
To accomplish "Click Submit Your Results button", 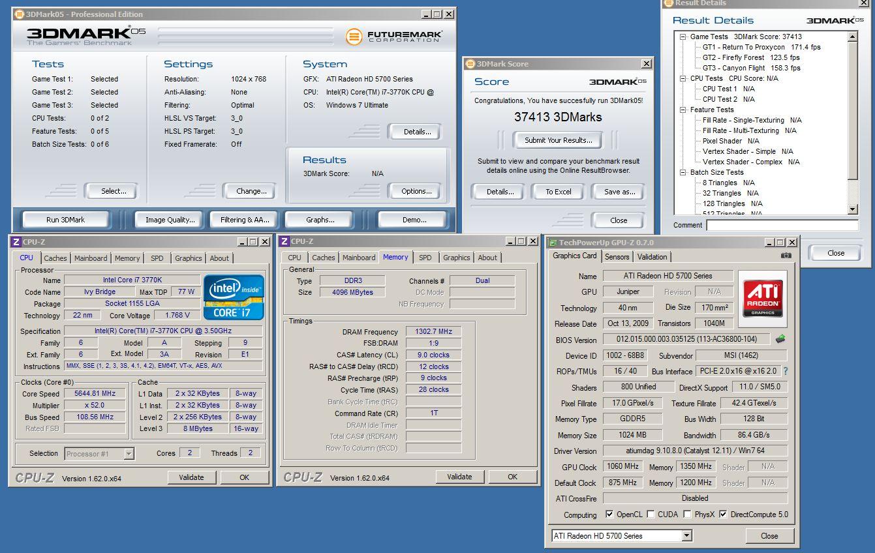I will click(559, 140).
